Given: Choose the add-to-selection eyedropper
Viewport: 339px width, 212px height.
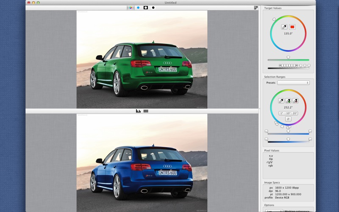Looking at the screenshot, I should 288,101.
